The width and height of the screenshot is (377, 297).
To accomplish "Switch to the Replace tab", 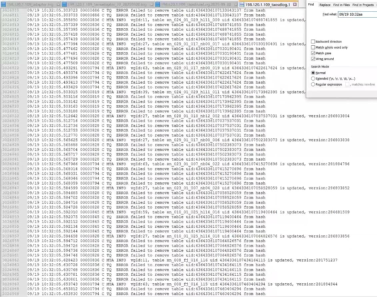I will pyautogui.click(x=325, y=5).
